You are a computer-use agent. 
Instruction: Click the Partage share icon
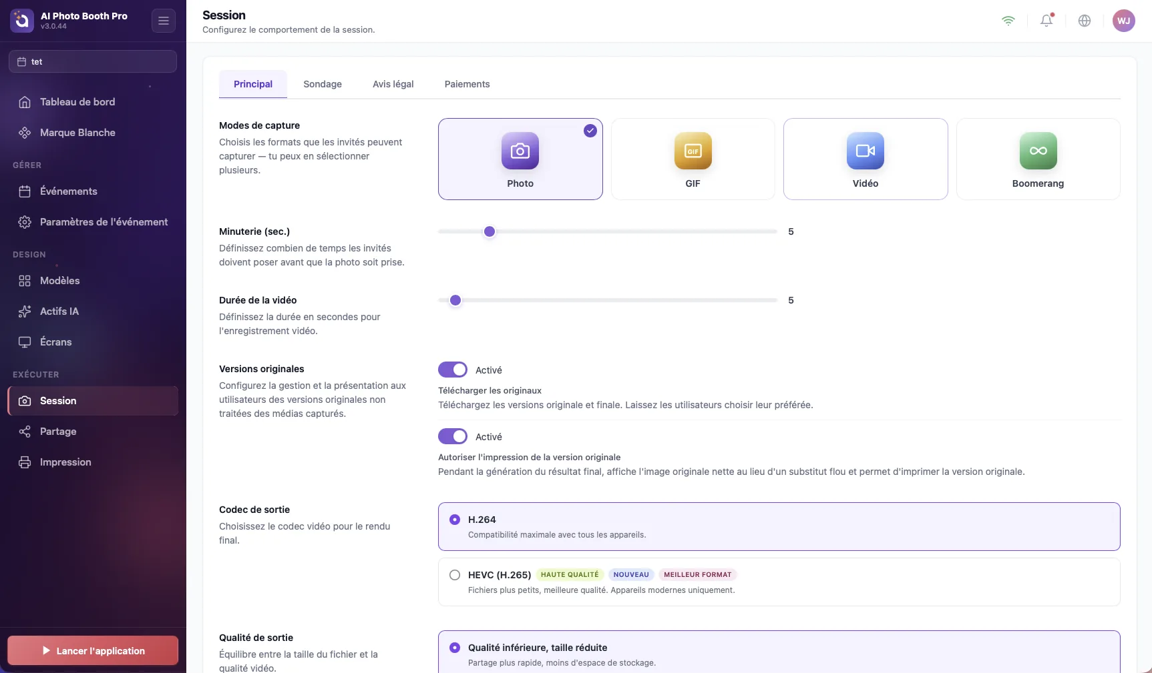[25, 432]
